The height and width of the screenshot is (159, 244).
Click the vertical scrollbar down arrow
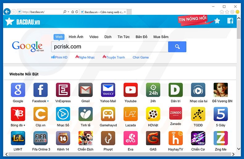(239, 149)
